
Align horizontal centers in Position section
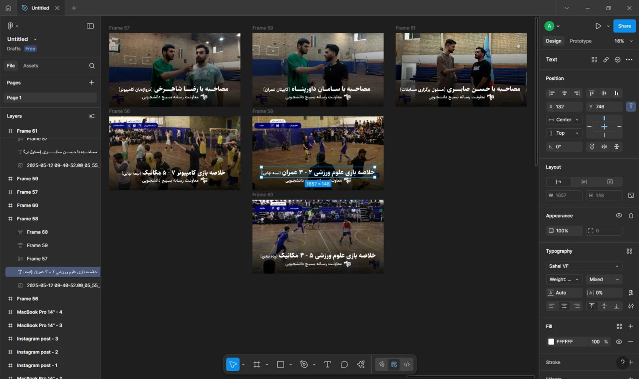(x=565, y=93)
